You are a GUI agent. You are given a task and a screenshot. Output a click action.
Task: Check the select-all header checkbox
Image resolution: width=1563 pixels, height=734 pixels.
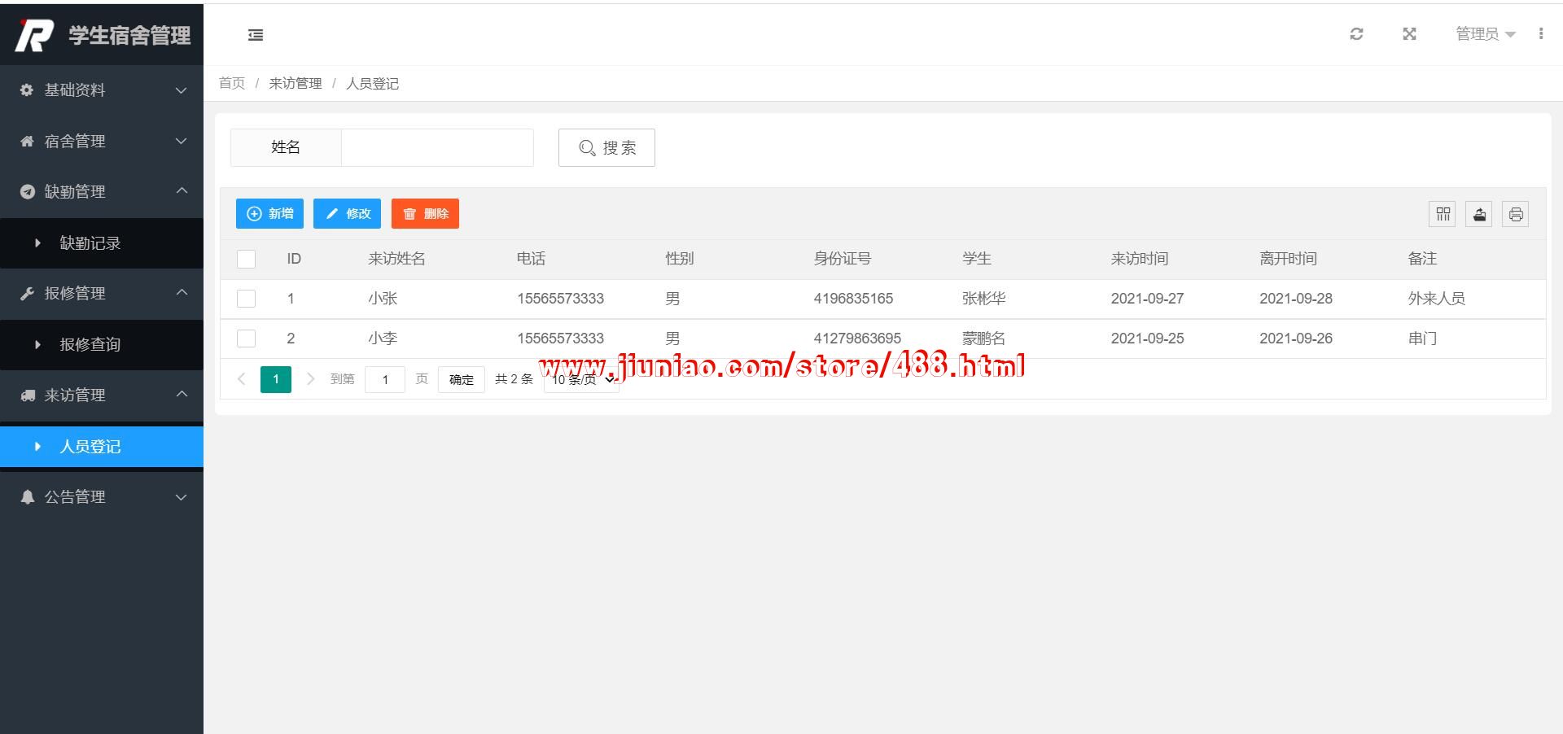tap(246, 259)
